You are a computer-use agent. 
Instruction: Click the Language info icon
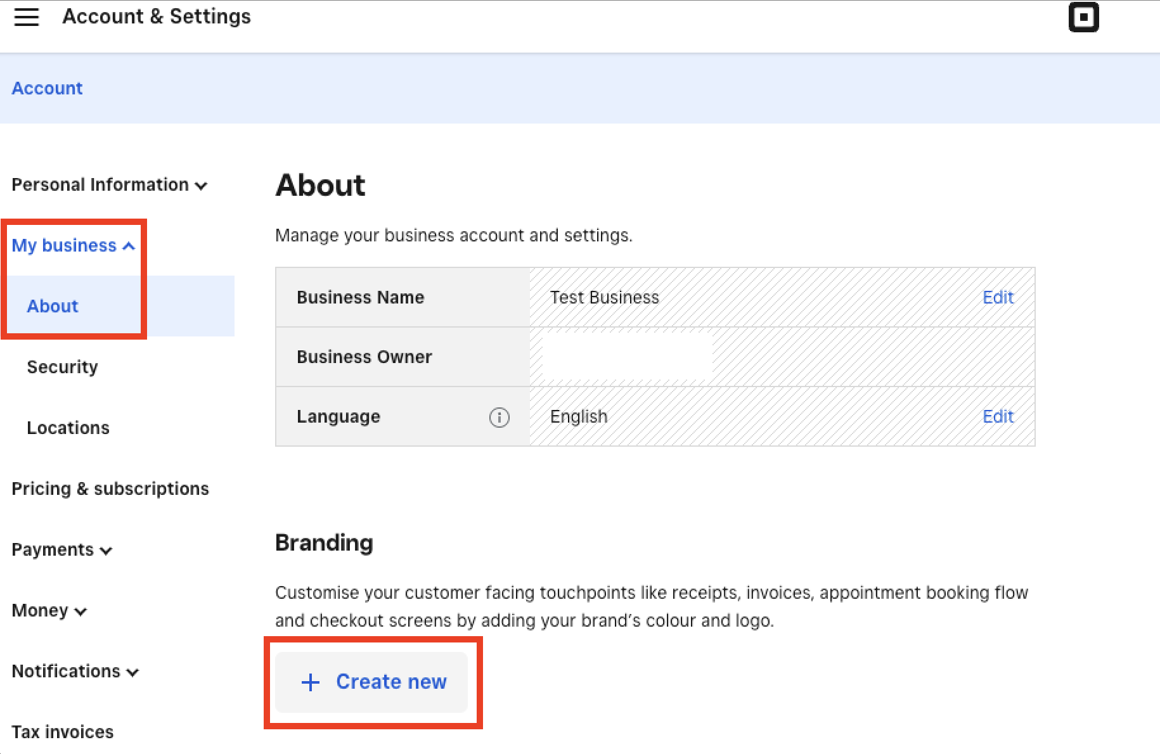click(500, 417)
